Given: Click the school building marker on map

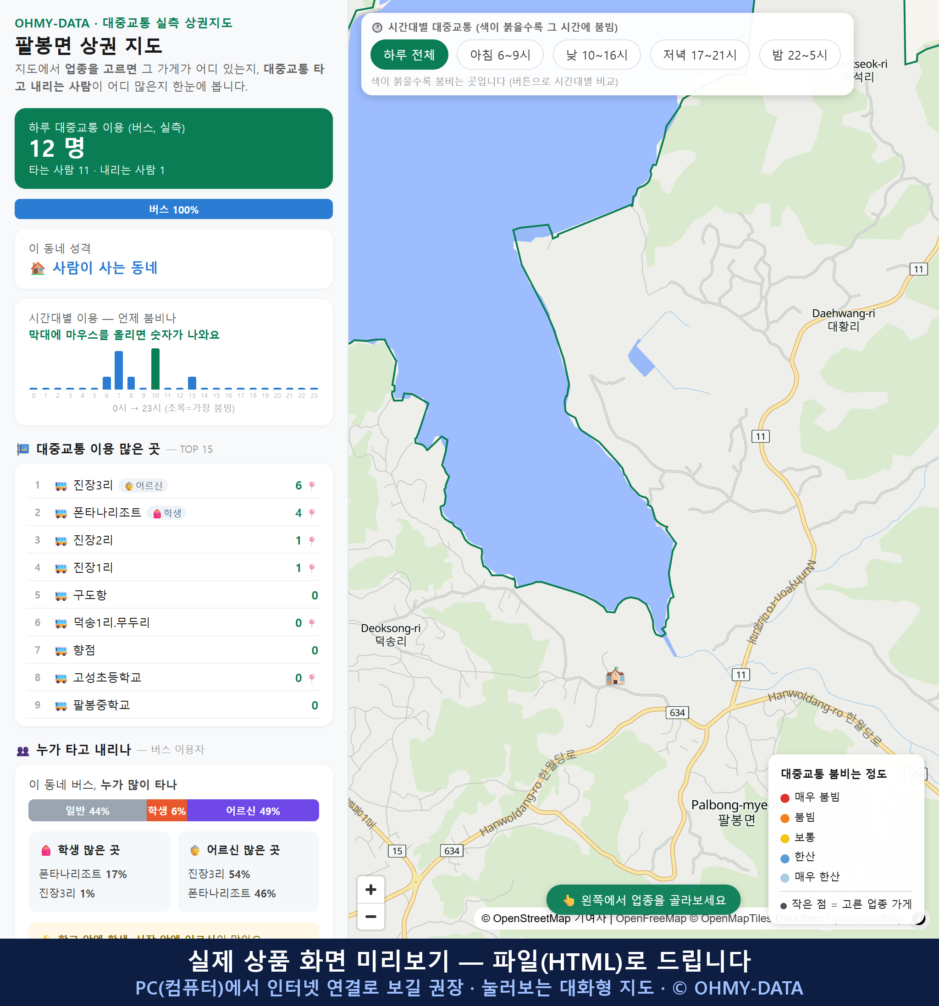Looking at the screenshot, I should pos(615,676).
